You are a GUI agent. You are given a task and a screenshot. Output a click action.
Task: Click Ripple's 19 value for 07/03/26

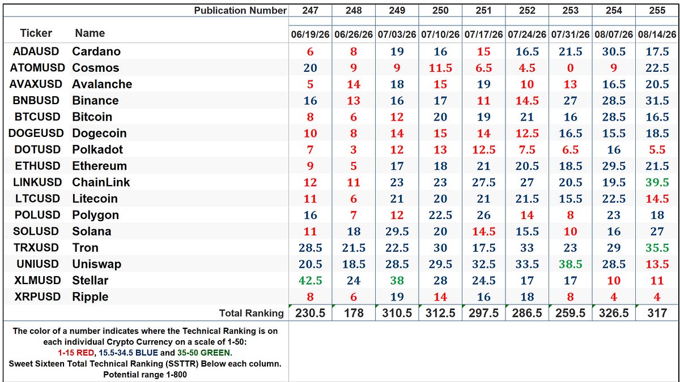click(x=397, y=298)
